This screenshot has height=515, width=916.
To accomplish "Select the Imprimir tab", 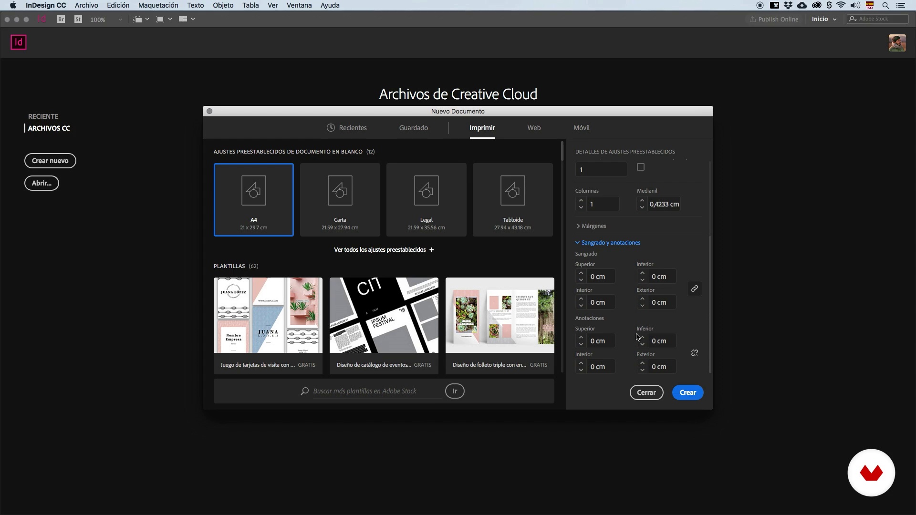I will [482, 128].
